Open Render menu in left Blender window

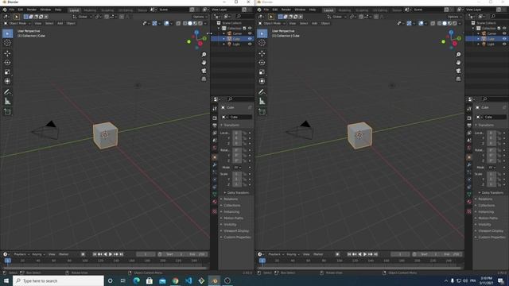[32, 10]
